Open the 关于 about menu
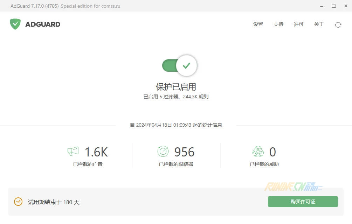The image size is (352, 224). tap(319, 24)
